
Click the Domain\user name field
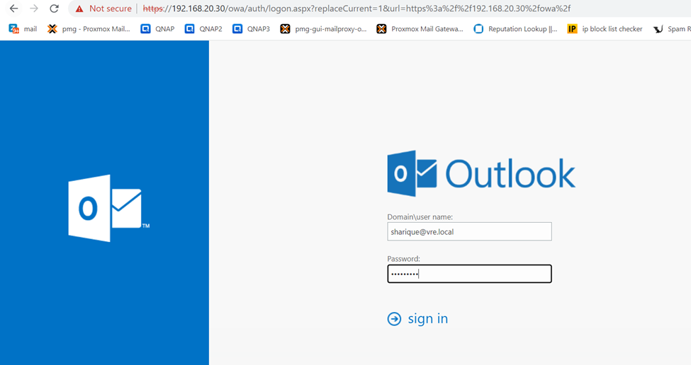click(x=469, y=231)
